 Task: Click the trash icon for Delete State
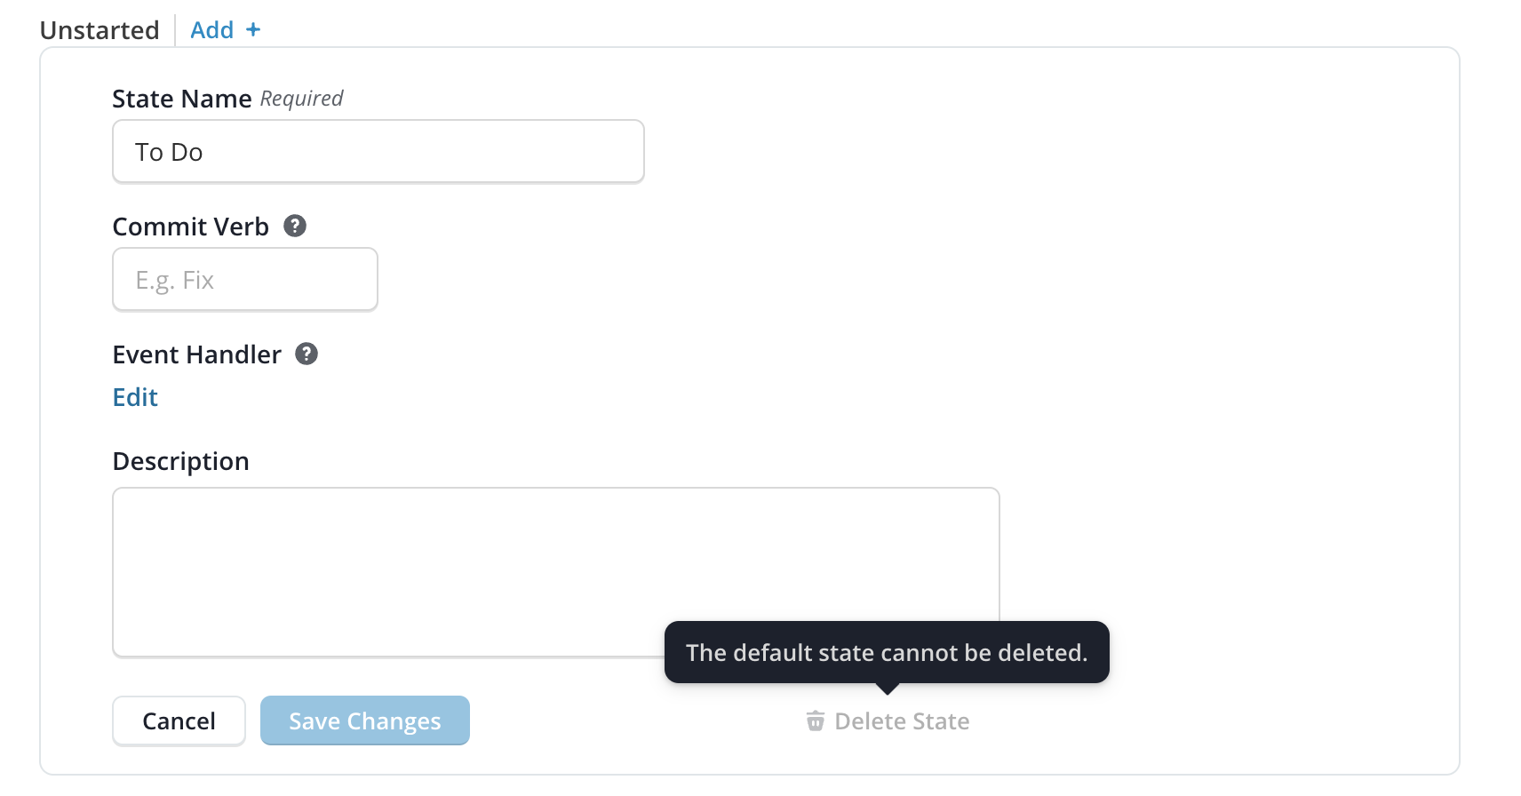(815, 720)
